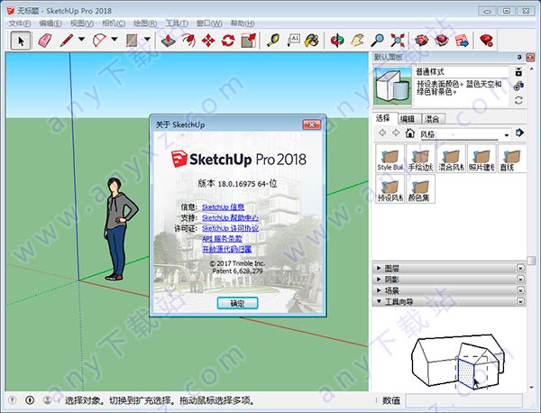Open the 文件(F) menu
Image resolution: width=541 pixels, height=413 pixels.
click(20, 23)
